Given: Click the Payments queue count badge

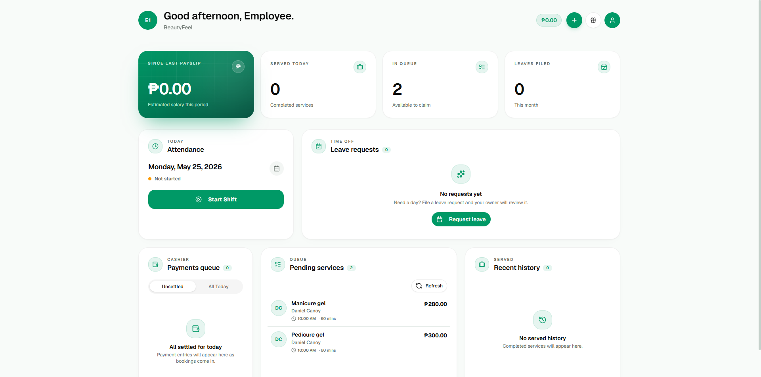Looking at the screenshot, I should 227,268.
